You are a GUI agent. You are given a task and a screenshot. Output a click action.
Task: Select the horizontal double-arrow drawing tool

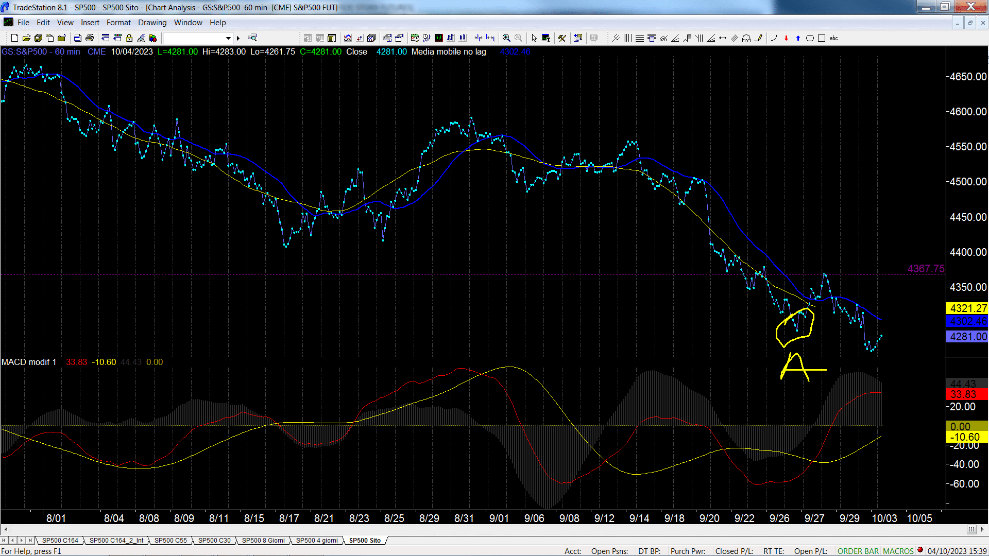point(723,38)
